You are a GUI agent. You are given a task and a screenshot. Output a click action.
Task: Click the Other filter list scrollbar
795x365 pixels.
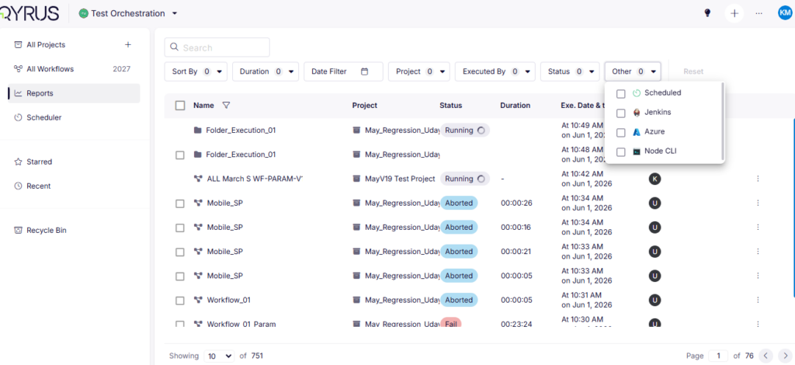pyautogui.click(x=722, y=120)
